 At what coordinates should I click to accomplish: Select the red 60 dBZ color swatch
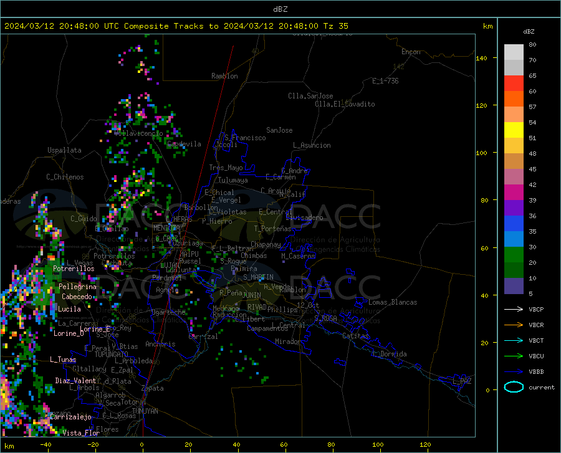pyautogui.click(x=514, y=83)
